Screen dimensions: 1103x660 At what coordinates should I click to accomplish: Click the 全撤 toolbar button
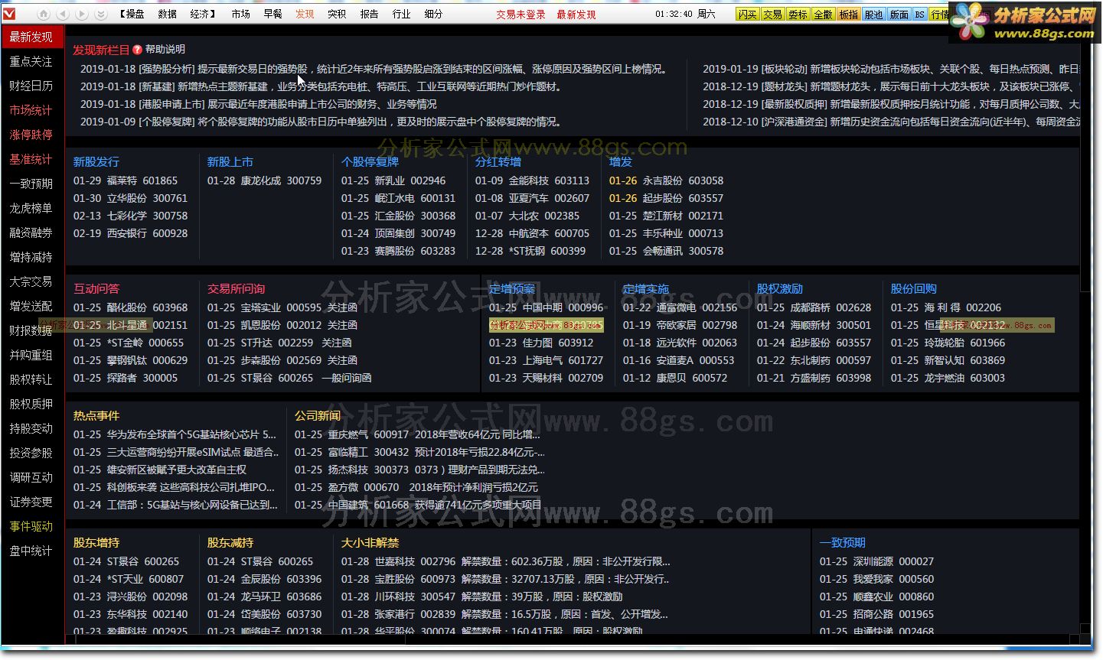click(823, 15)
